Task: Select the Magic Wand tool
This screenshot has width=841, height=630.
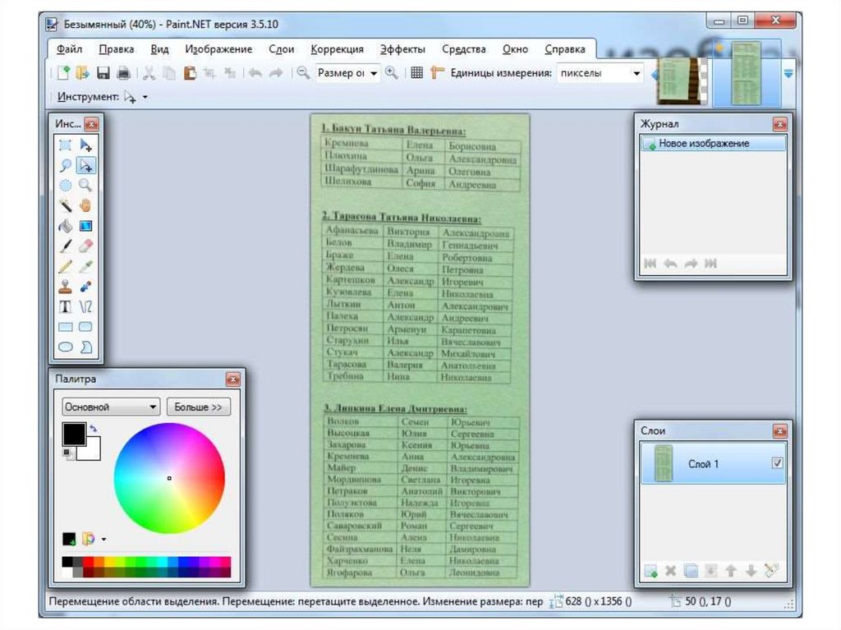Action: tap(66, 205)
